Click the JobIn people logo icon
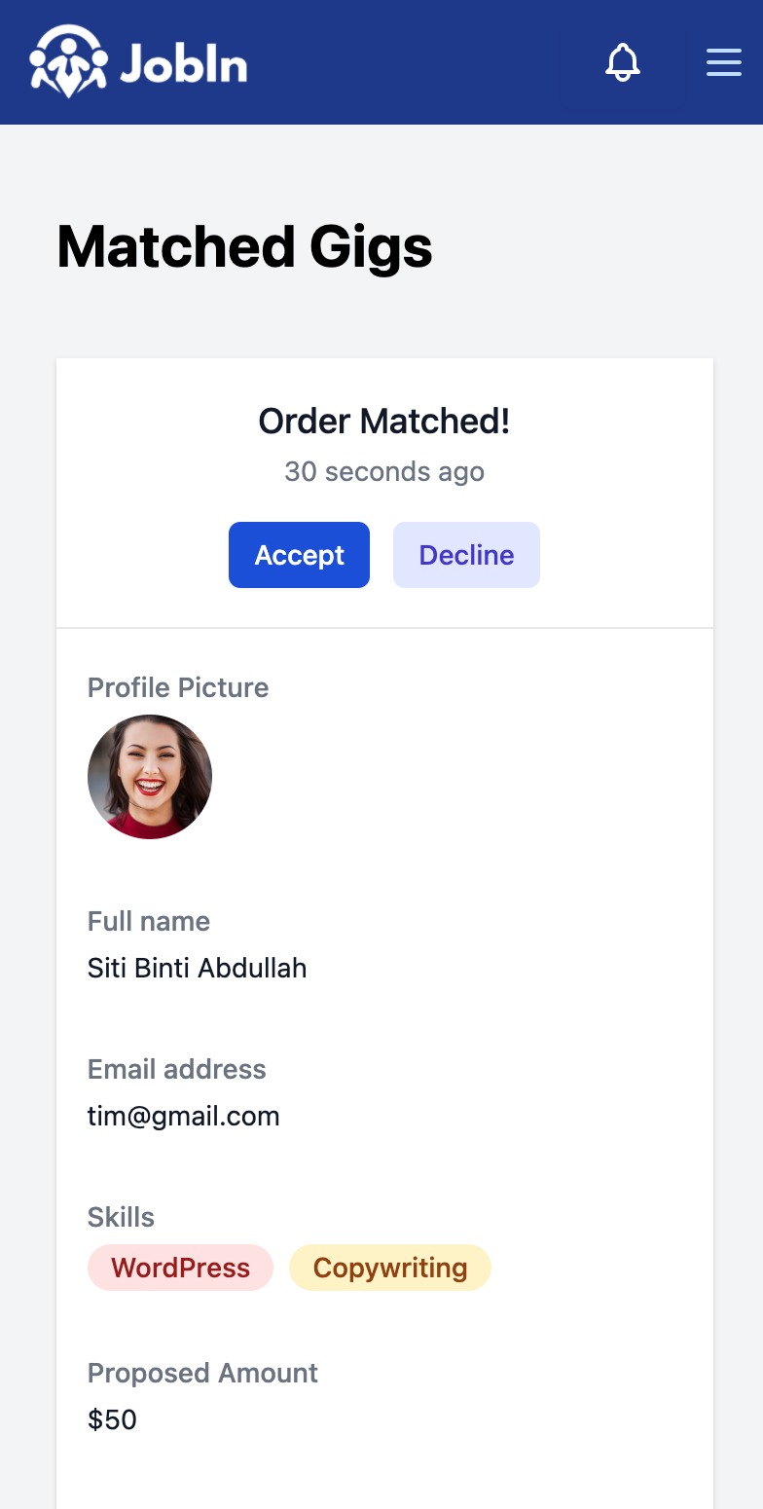763x1509 pixels. [x=68, y=61]
